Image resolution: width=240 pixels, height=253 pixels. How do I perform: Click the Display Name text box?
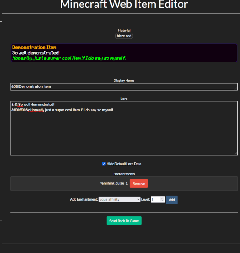124,86
